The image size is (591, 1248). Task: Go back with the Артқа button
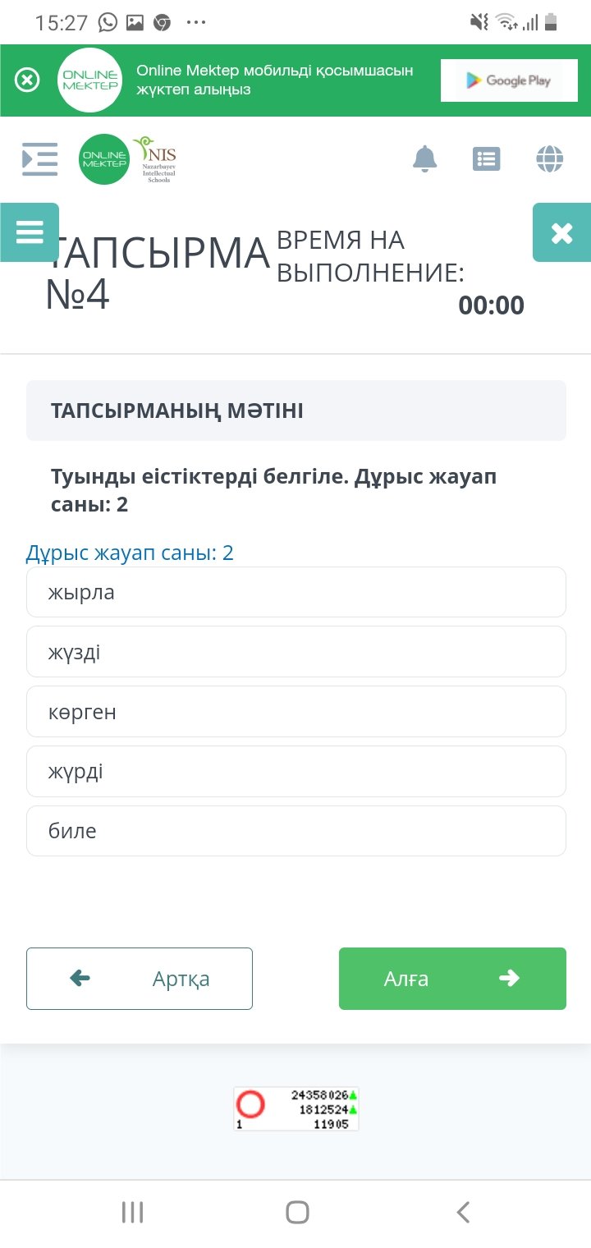140,979
